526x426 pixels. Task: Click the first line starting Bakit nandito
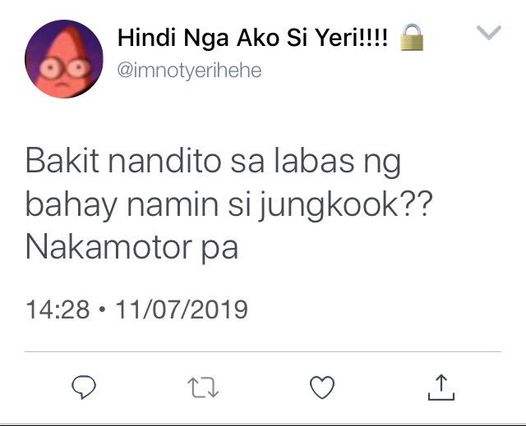tap(214, 162)
